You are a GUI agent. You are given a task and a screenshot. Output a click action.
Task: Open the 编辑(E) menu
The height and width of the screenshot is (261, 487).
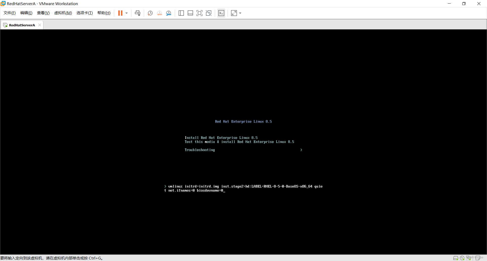click(26, 13)
